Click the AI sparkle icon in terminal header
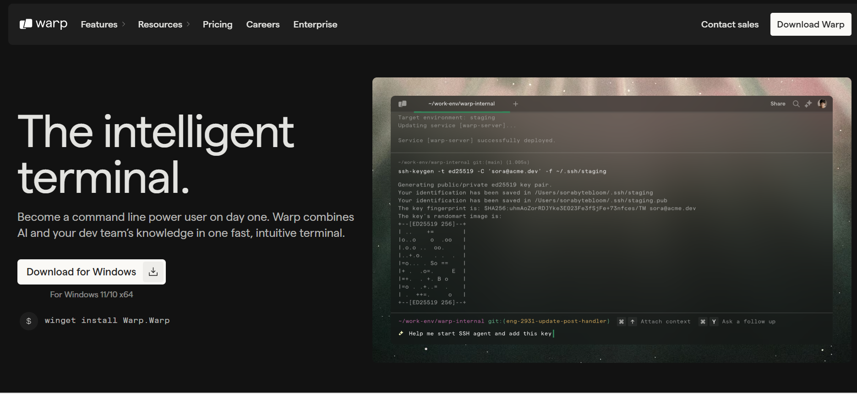857x394 pixels. click(x=808, y=104)
